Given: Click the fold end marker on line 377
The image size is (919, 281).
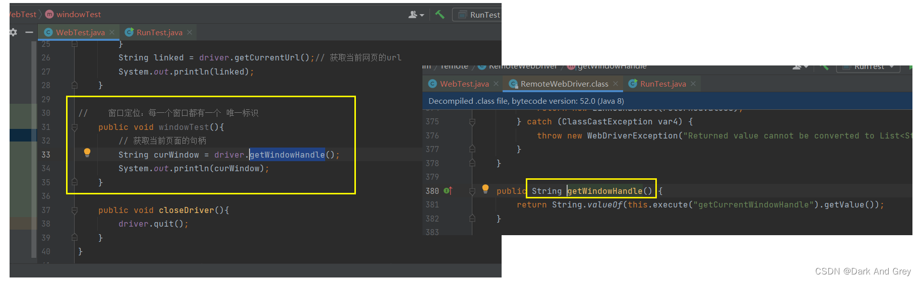Looking at the screenshot, I should (x=472, y=149).
